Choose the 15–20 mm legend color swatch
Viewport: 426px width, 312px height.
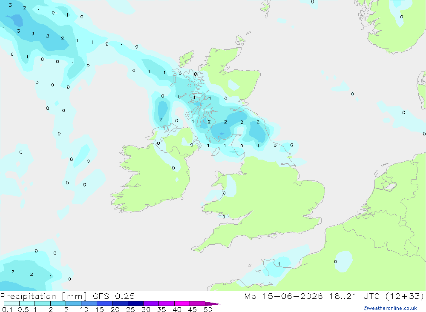click(105, 303)
